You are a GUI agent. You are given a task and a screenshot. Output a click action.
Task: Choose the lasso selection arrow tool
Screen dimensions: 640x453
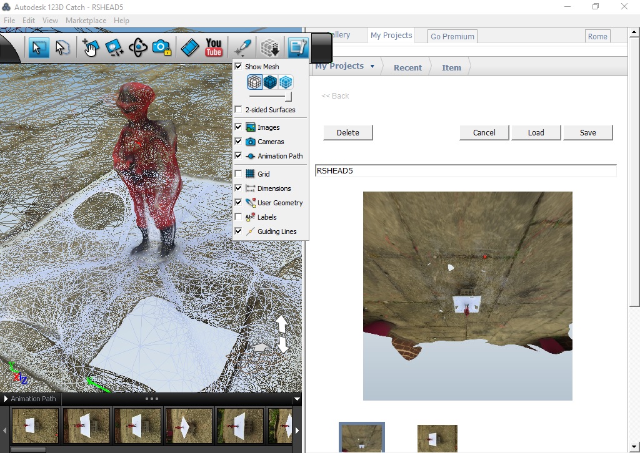pyautogui.click(x=62, y=47)
